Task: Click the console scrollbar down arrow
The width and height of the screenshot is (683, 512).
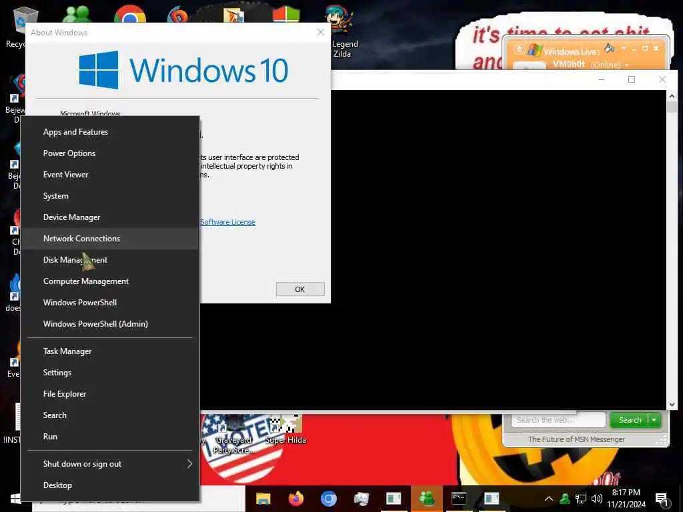Action: [672, 405]
